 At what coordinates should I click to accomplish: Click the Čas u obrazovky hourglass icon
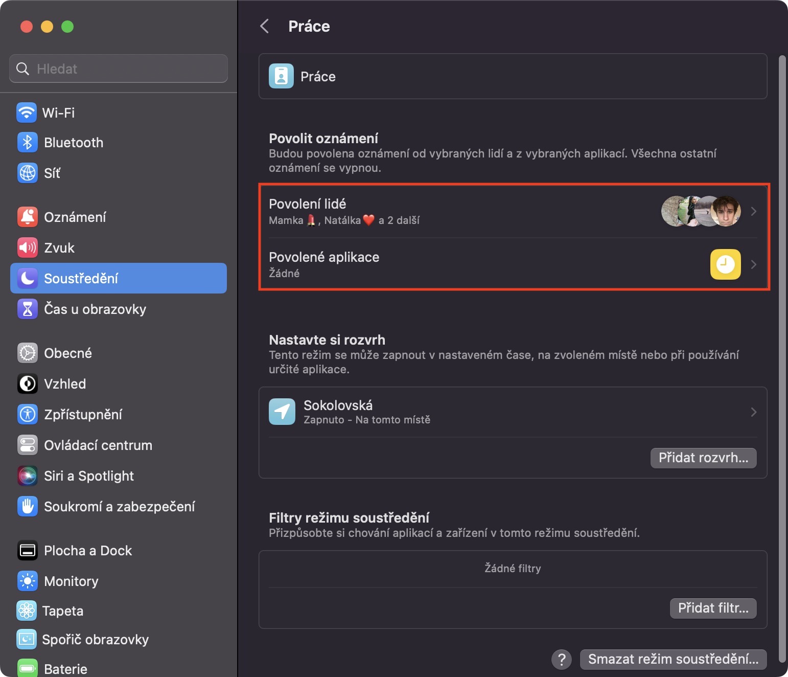click(28, 309)
